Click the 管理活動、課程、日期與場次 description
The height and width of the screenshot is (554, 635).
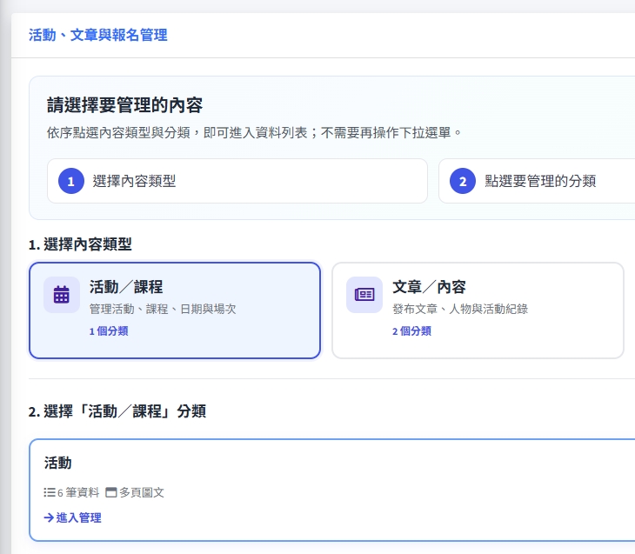163,309
